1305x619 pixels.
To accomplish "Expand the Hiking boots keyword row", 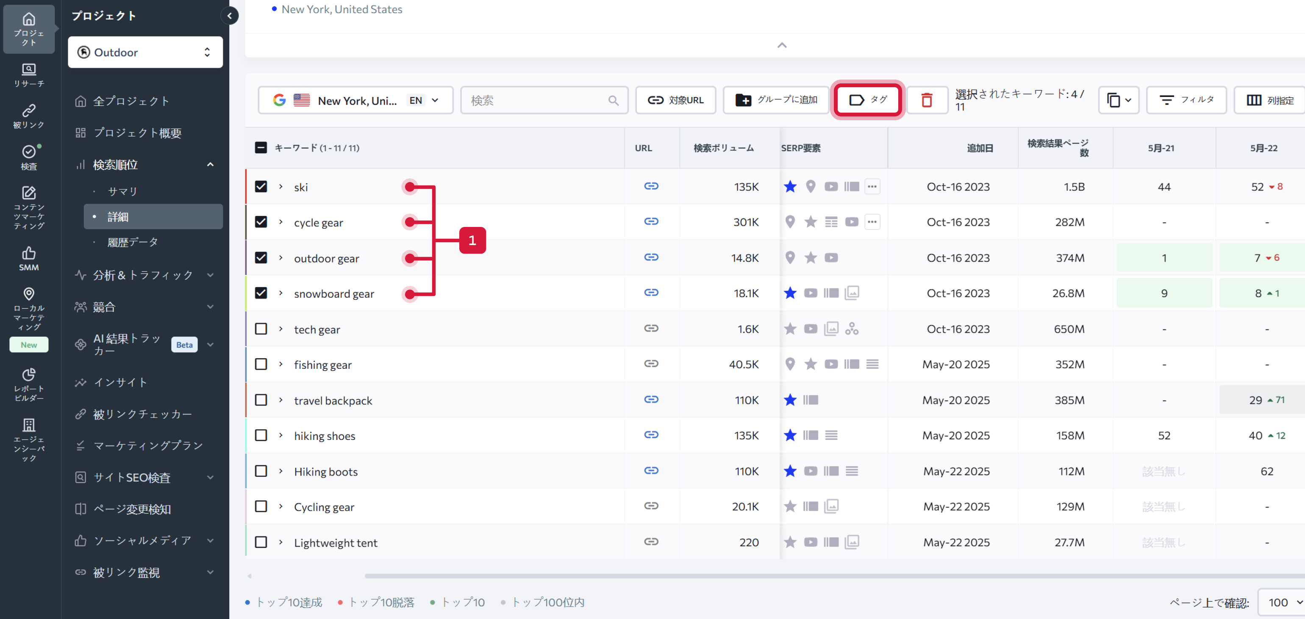I will [280, 471].
